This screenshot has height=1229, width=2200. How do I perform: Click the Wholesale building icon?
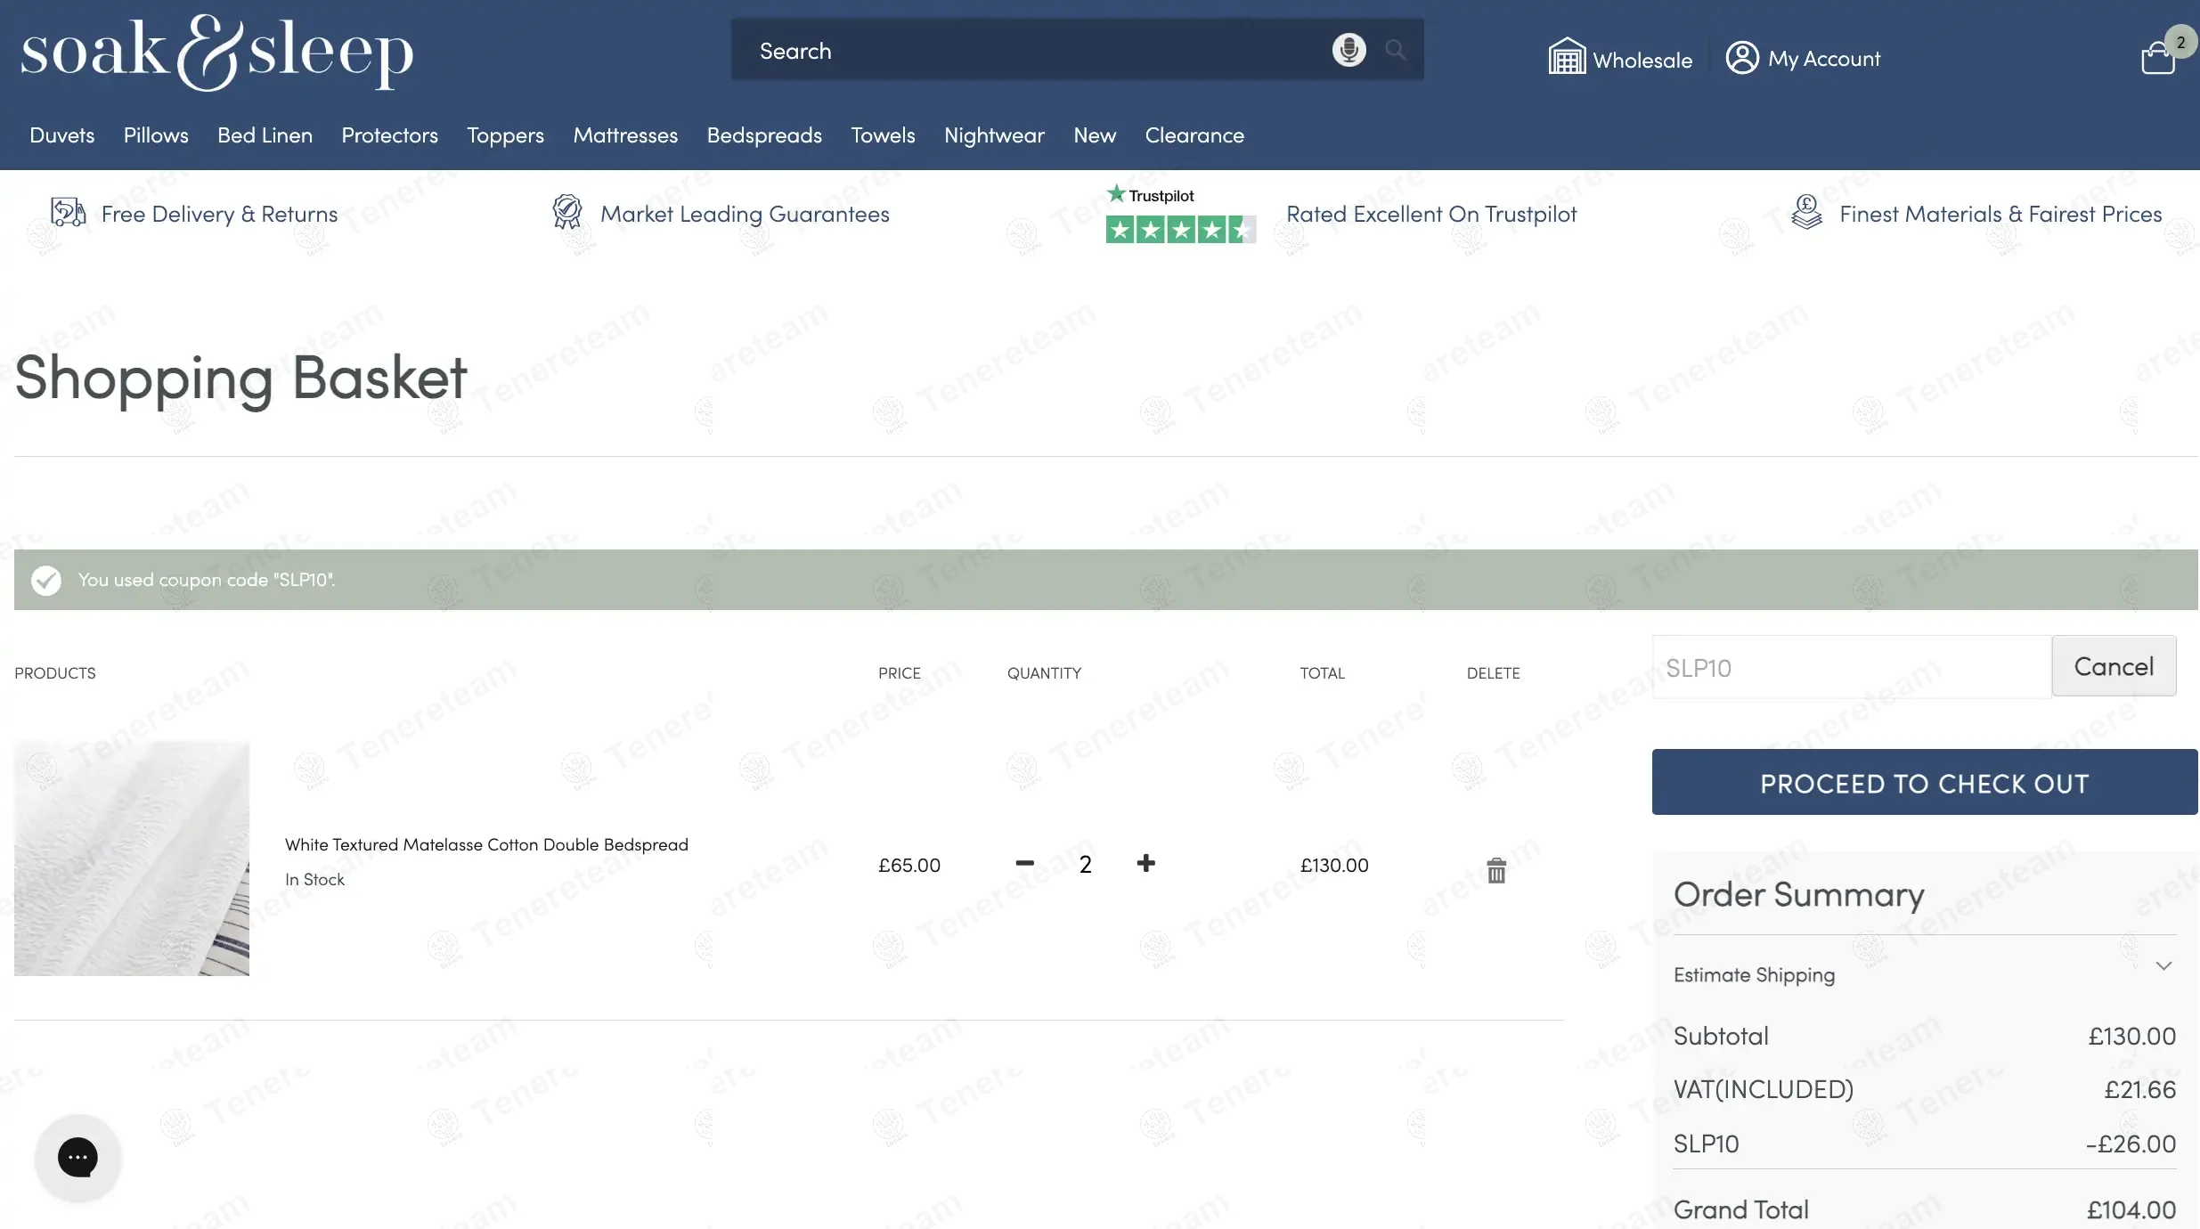(x=1567, y=57)
